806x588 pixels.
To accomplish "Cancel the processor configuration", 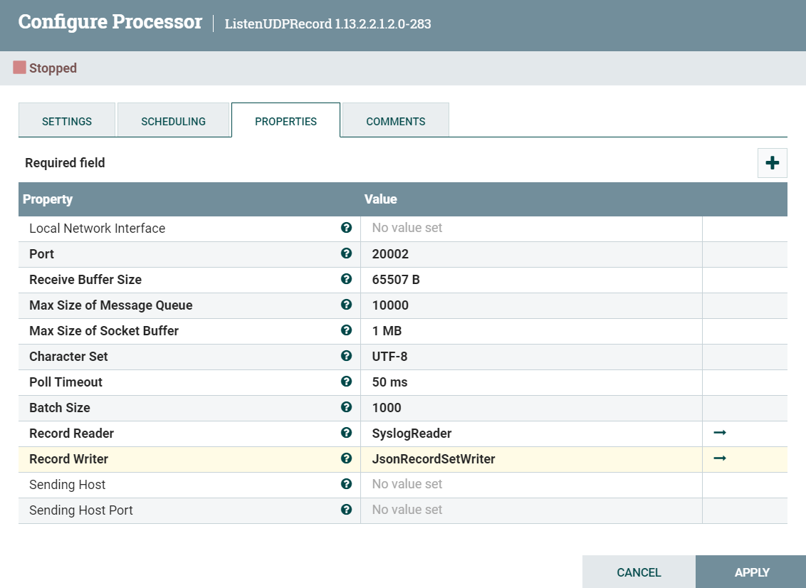I will pyautogui.click(x=639, y=572).
